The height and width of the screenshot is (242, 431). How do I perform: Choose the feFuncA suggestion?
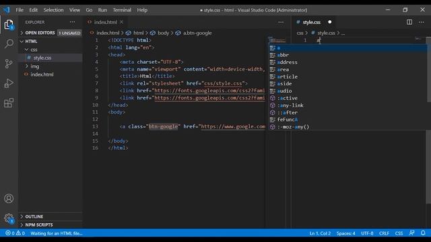coord(347,120)
